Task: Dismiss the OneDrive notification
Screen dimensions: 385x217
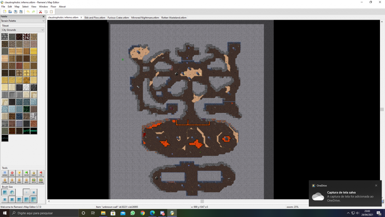Action: [x=376, y=185]
